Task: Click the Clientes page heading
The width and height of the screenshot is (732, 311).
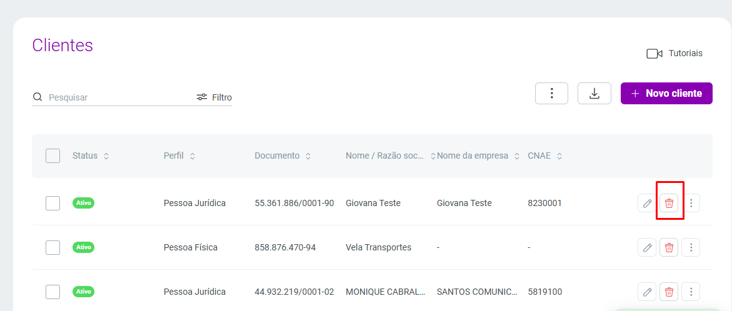Action: (63, 45)
